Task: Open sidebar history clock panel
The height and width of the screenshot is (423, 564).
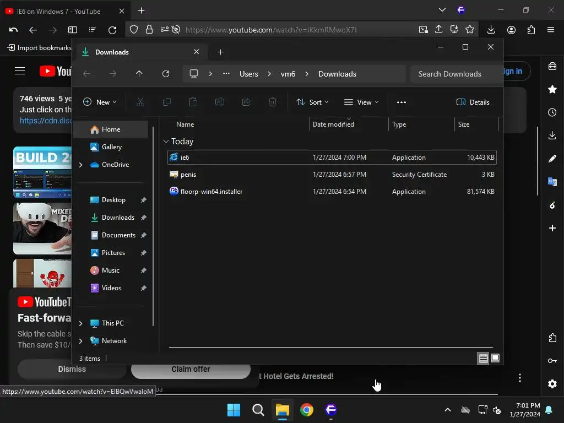Action: coord(552,112)
